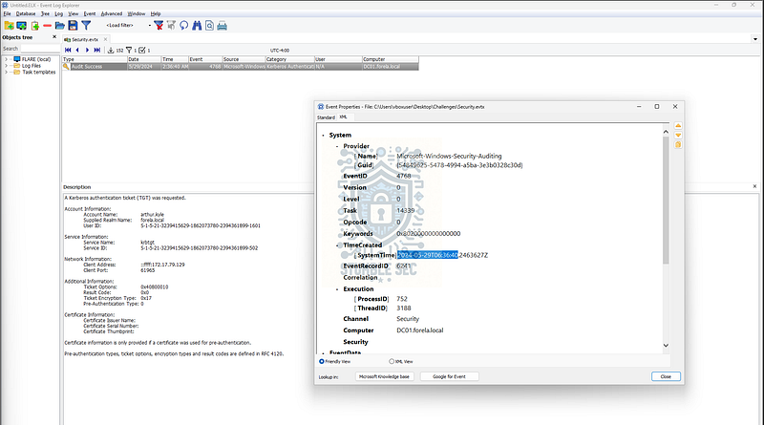Switch to the XML tab in Event Properties
Viewport: 764px width, 425px height.
(344, 117)
